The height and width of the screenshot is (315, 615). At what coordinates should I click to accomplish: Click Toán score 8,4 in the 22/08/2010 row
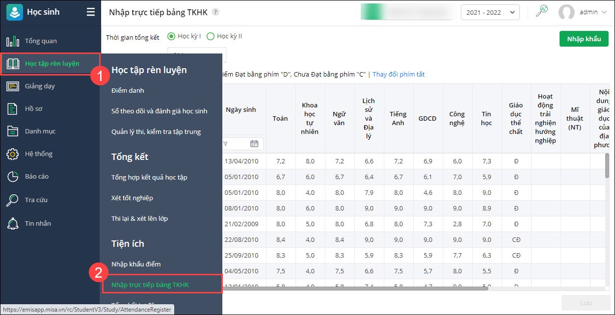pos(281,240)
